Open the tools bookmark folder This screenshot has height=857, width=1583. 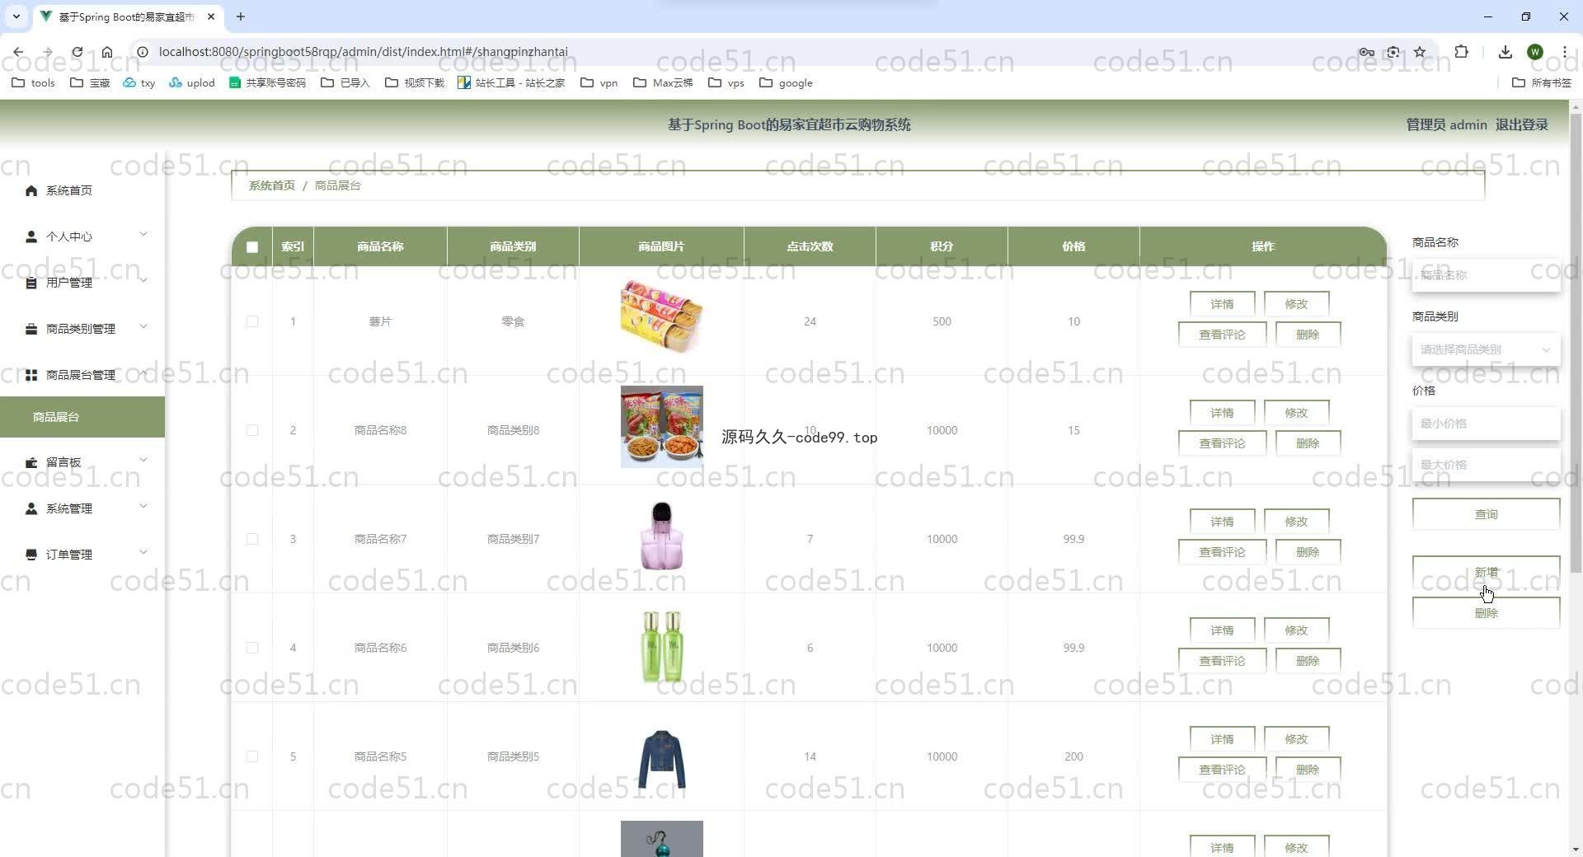pos(33,82)
